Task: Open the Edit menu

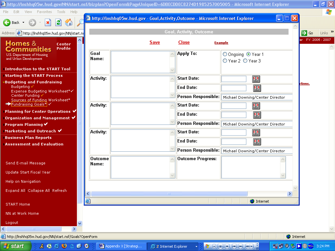Action: click(x=16, y=12)
